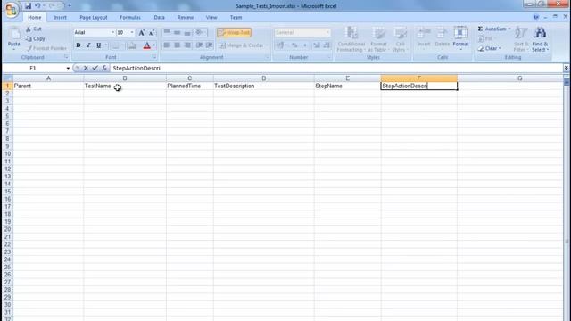Undo the last action

[37, 6]
